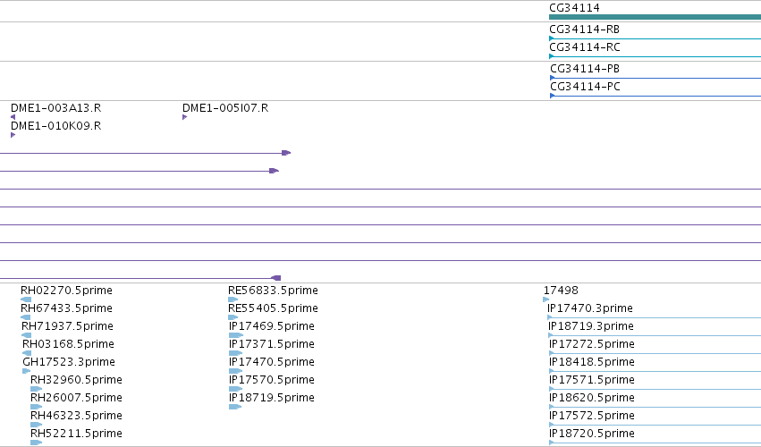
Task: Click the arrow glyph under RH32960.5prime
Action: click(x=37, y=389)
